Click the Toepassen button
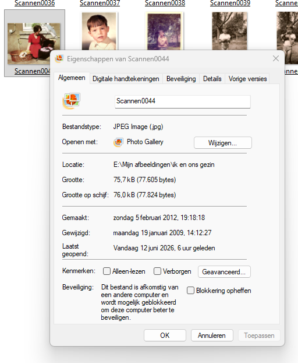Image resolution: width=298 pixels, height=363 pixels. tap(259, 335)
